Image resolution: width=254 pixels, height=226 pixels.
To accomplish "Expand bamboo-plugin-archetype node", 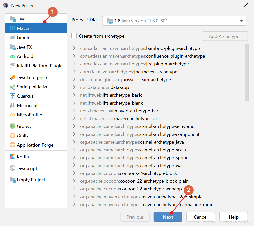I will pyautogui.click(x=74, y=48).
